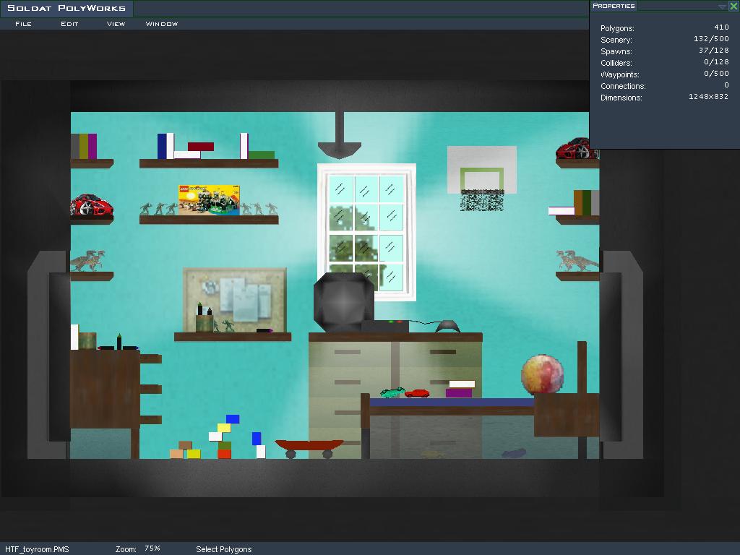Open the File menu
Image resolution: width=740 pixels, height=555 pixels.
(x=23, y=24)
